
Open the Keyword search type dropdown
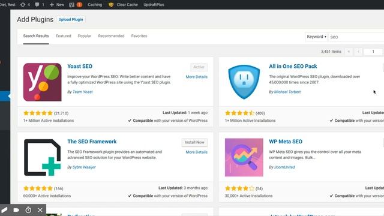(316, 37)
